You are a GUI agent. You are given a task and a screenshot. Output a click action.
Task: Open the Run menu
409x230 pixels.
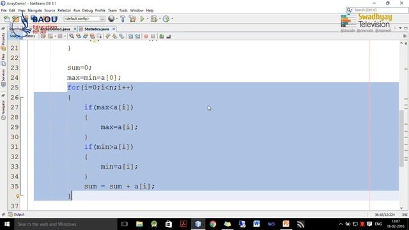77,10
